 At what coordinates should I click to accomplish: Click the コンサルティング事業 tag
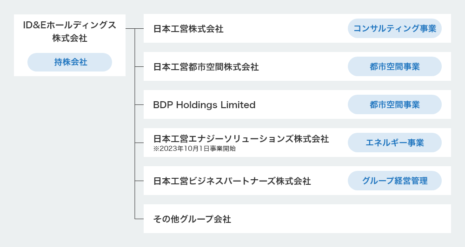pyautogui.click(x=395, y=28)
